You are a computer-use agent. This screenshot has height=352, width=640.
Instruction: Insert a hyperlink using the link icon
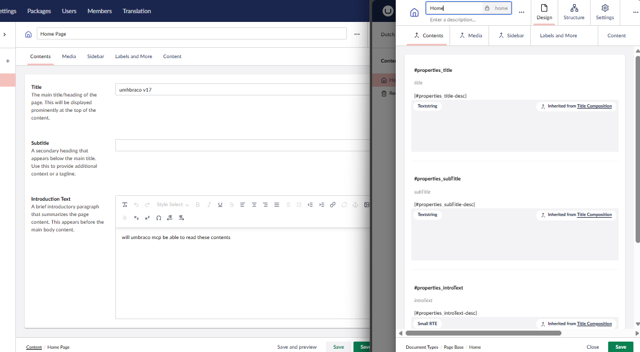click(333, 205)
